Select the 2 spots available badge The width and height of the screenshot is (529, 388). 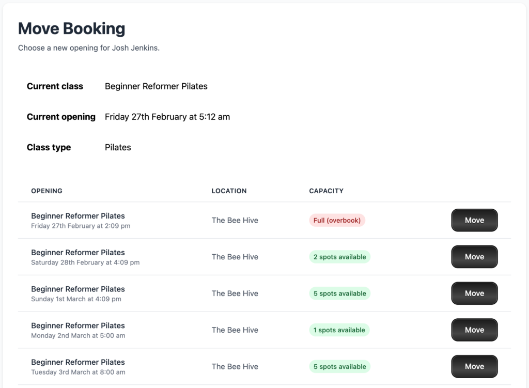pos(339,257)
